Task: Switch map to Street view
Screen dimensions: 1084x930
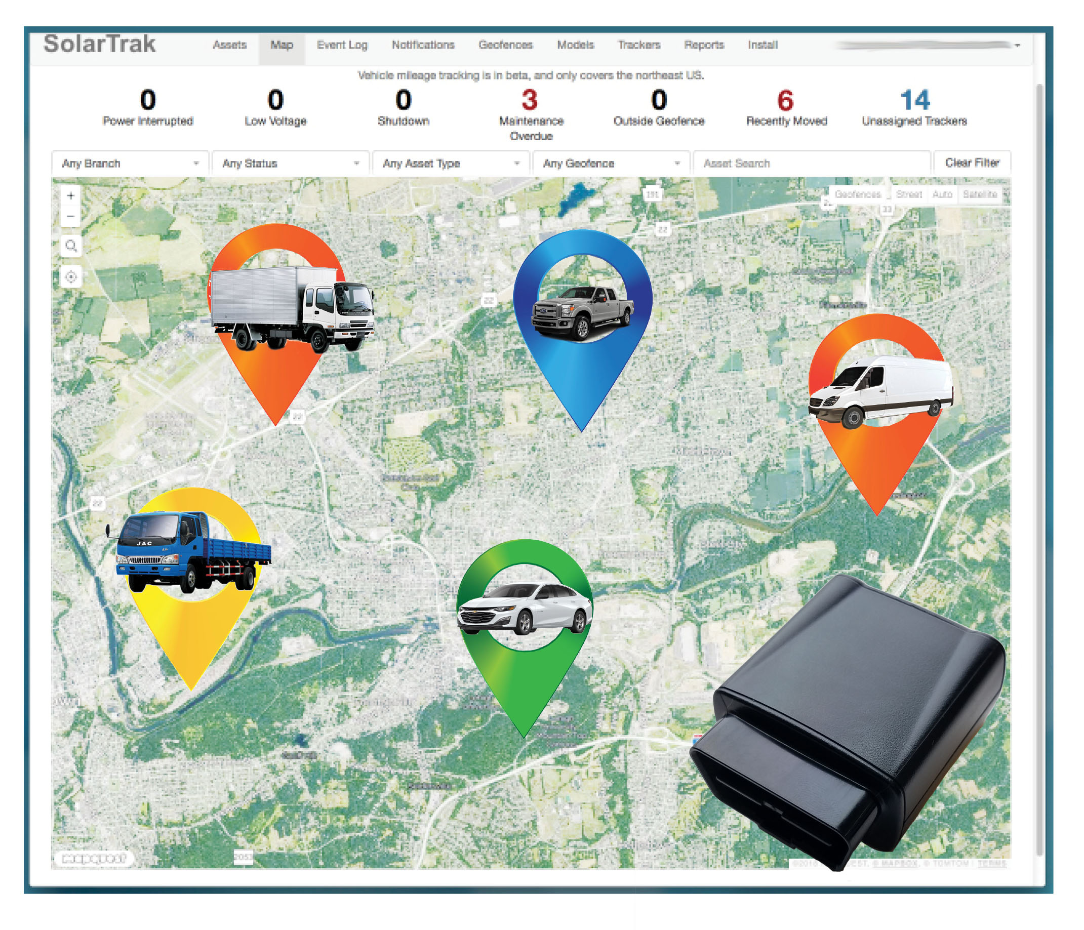Action: click(908, 194)
